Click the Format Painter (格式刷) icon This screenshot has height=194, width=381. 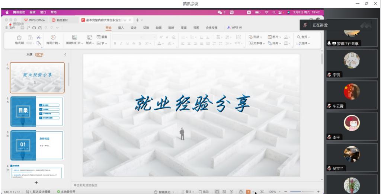19,37
